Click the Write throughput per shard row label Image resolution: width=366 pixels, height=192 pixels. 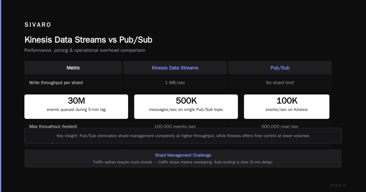coord(56,83)
